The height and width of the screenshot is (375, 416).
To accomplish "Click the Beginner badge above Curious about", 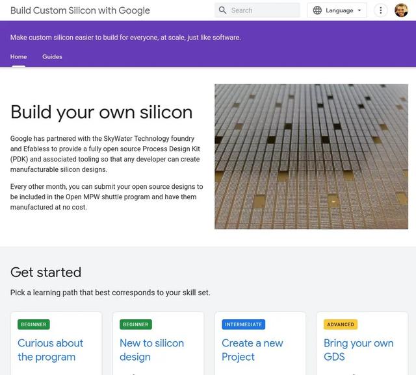I will click(33, 324).
